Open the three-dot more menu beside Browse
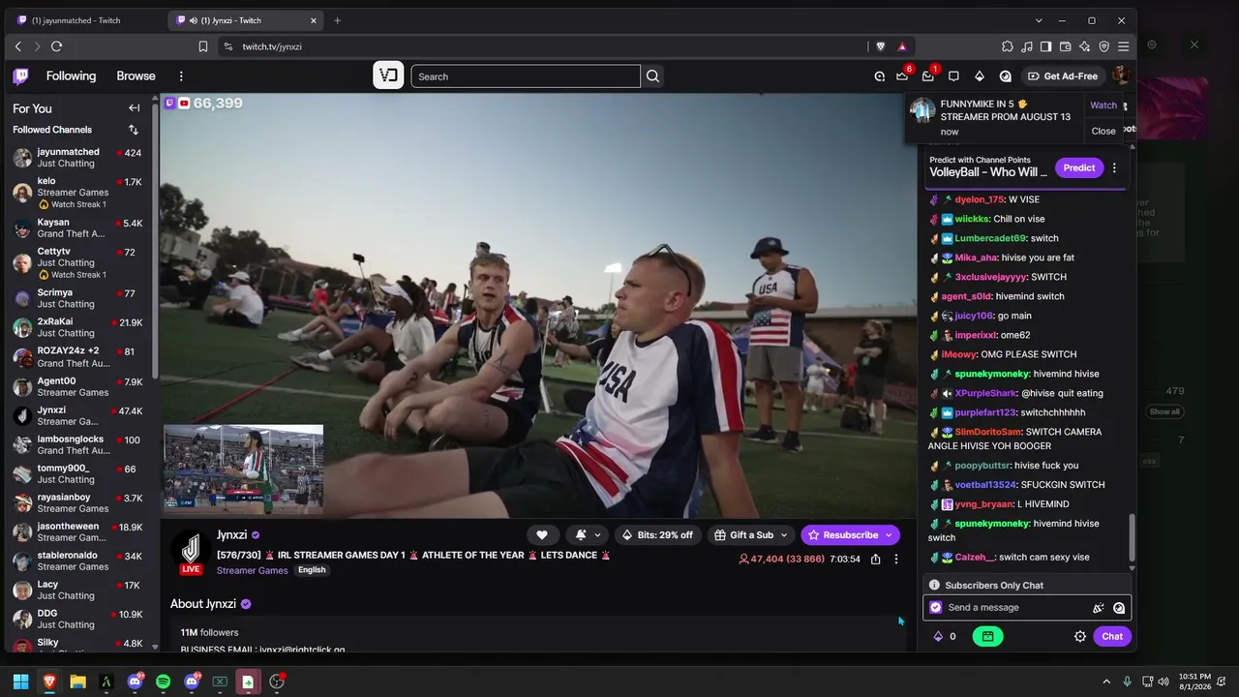Screen dimensions: 1239x697 tap(180, 76)
